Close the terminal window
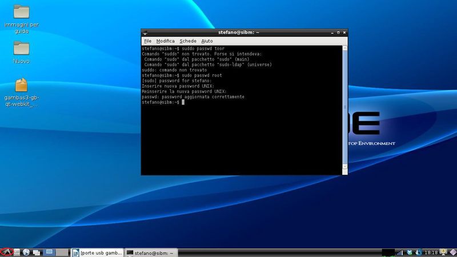457x257 pixels. tap(344, 33)
